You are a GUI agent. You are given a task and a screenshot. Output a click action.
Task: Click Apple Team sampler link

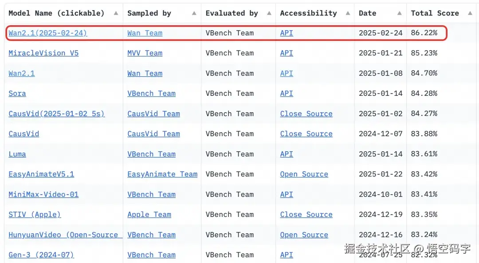pos(149,214)
